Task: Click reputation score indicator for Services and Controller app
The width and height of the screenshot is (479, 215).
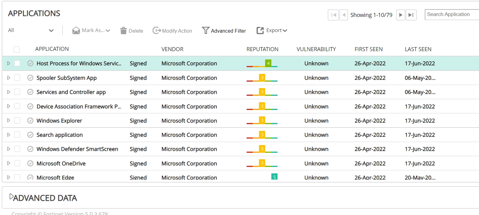Action: click(x=262, y=92)
